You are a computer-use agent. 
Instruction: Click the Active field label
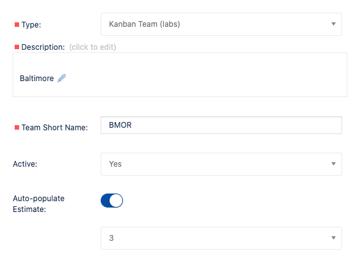click(x=25, y=164)
